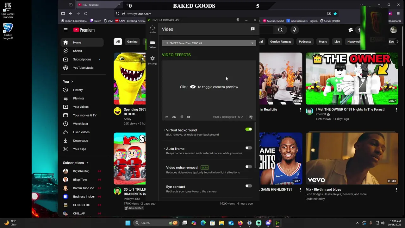This screenshot has width=405, height=228.
Task: Click the YouTube Premium logo
Action: coord(84,30)
